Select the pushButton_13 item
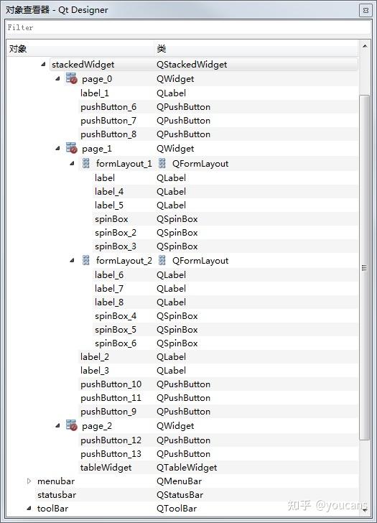This screenshot has width=377, height=523. (x=111, y=454)
